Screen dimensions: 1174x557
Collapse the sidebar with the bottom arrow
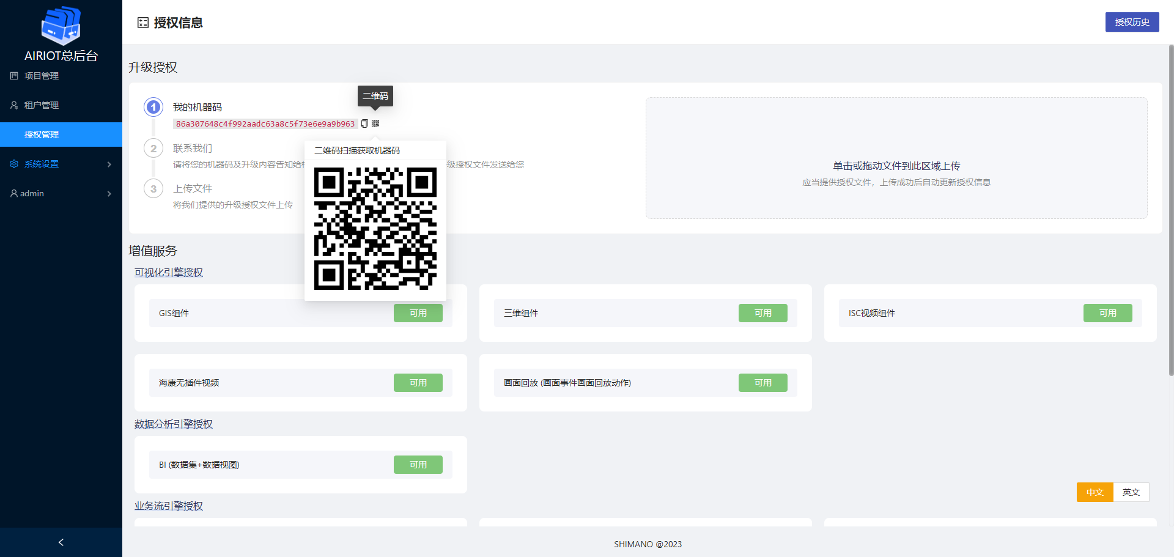(x=61, y=542)
